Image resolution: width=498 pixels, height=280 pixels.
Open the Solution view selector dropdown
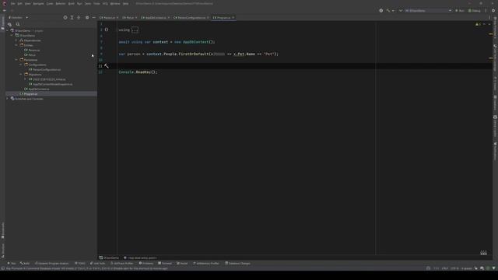coord(19,18)
